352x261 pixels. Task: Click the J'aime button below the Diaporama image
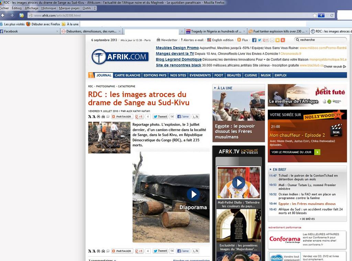coord(183,251)
